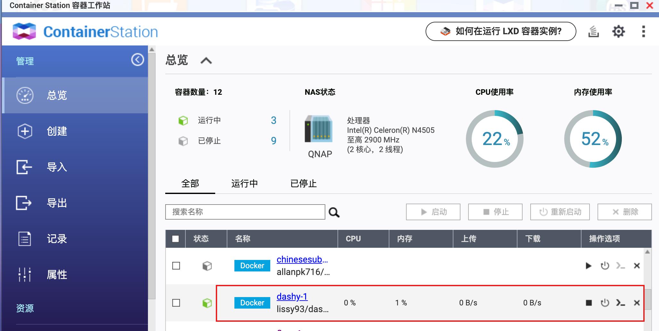
Task: Tick the chinesesub container checkbox
Action: coord(176,265)
